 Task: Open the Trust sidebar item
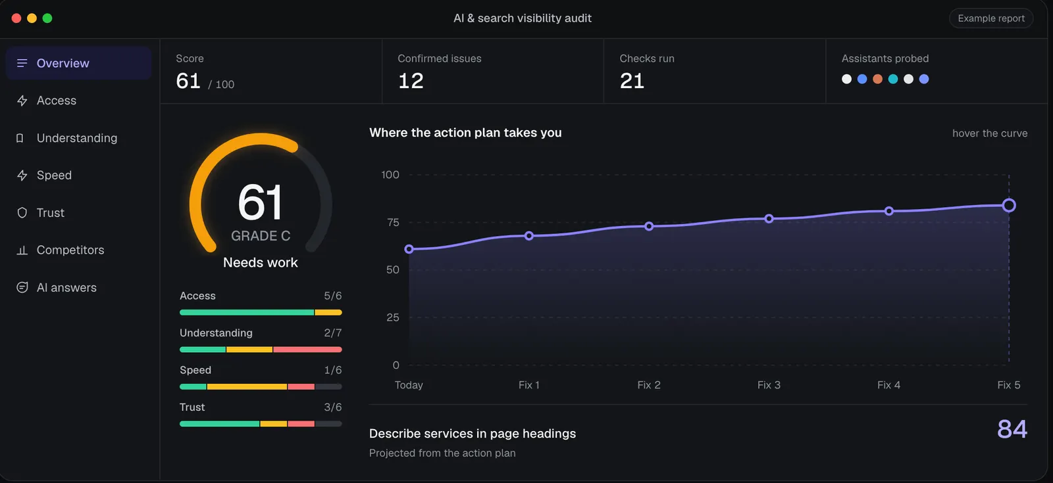(x=78, y=213)
